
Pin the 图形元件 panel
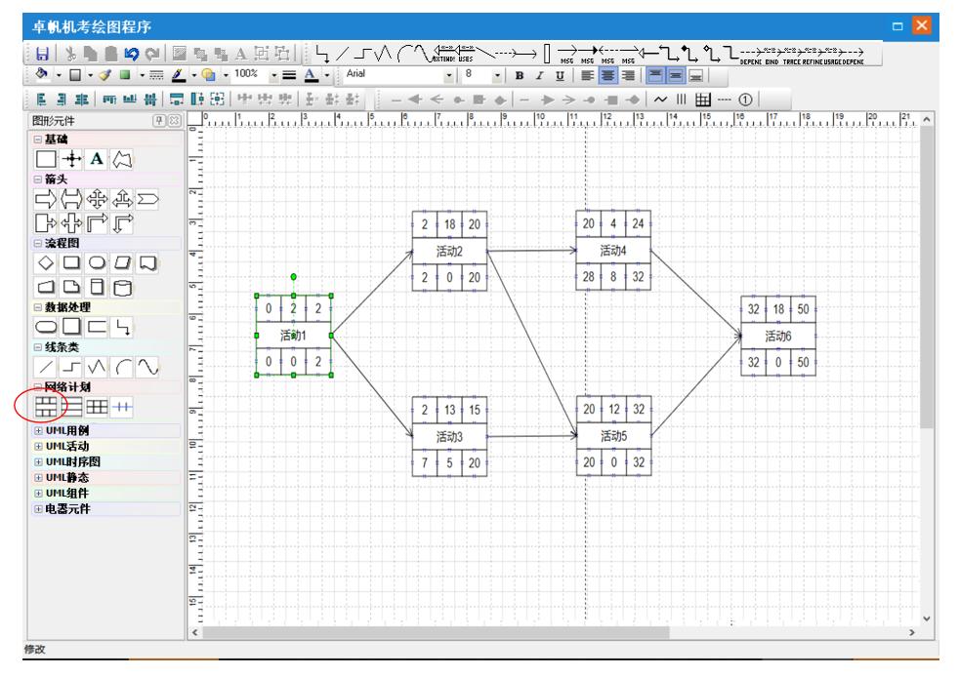pos(159,120)
